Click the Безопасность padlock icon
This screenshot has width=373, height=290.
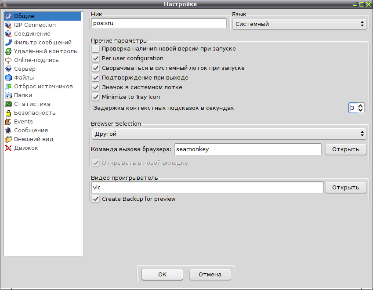(x=8, y=113)
